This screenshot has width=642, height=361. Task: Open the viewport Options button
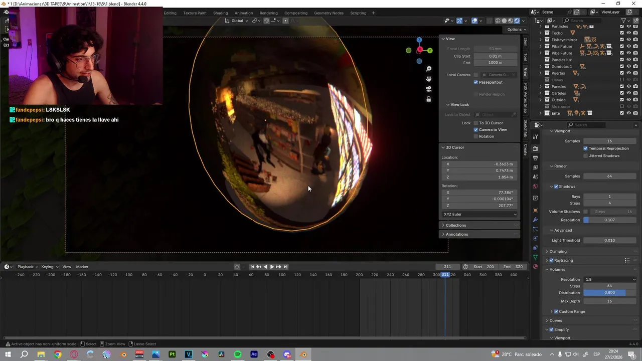coord(514,29)
